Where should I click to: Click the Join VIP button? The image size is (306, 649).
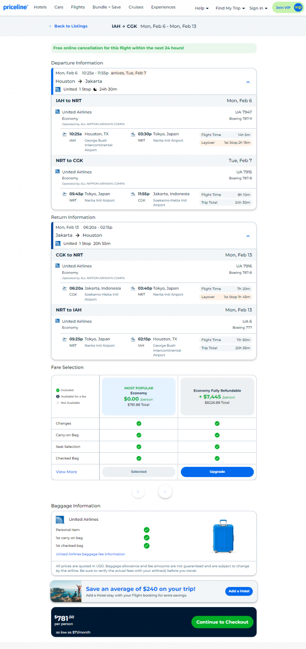[283, 8]
